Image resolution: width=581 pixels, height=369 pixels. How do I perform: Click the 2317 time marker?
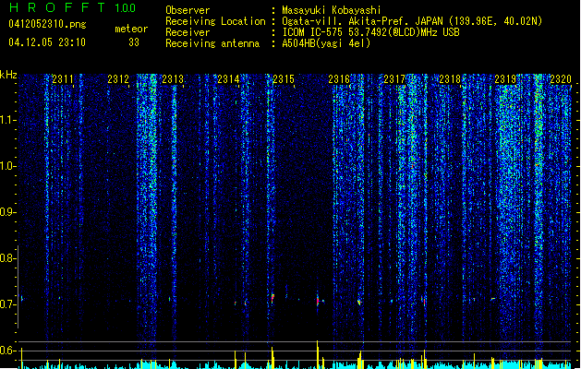[394, 79]
